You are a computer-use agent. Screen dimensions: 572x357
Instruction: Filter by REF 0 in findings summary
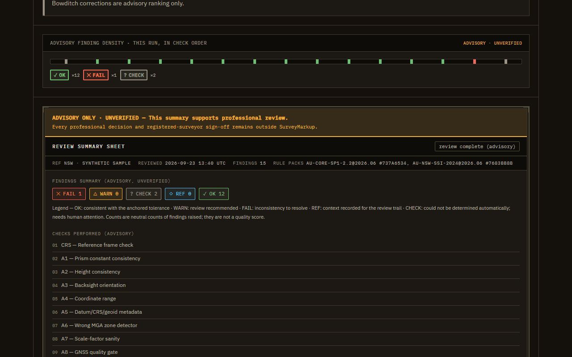[x=180, y=194]
